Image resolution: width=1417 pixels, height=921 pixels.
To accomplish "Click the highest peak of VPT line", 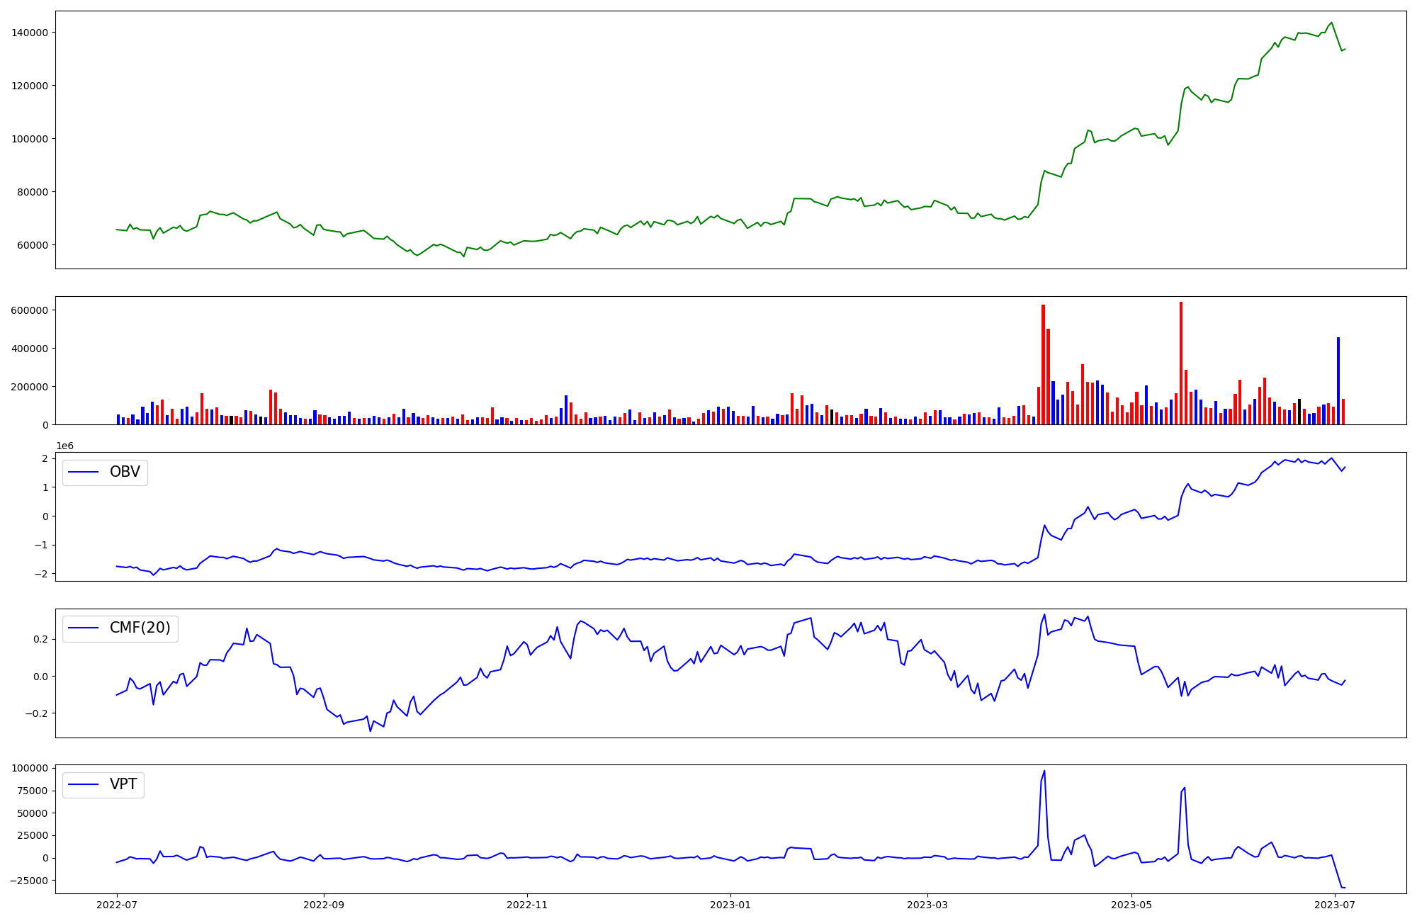I will point(1044,772).
